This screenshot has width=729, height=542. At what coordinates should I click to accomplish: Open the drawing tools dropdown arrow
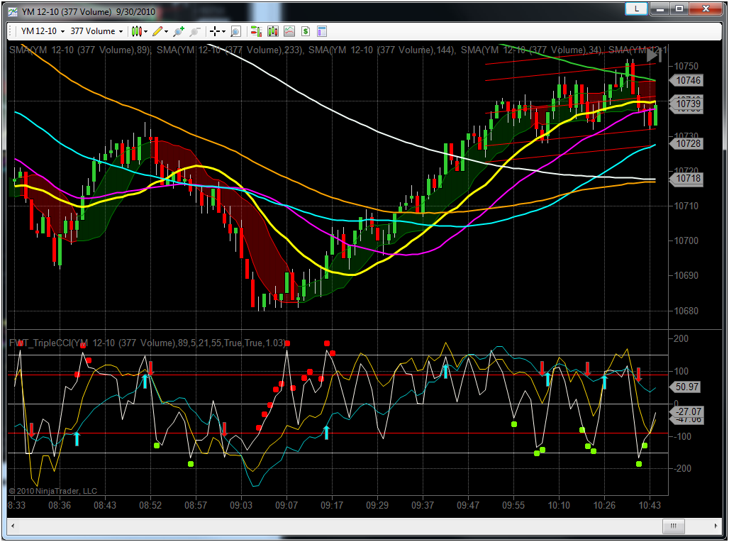click(x=166, y=31)
